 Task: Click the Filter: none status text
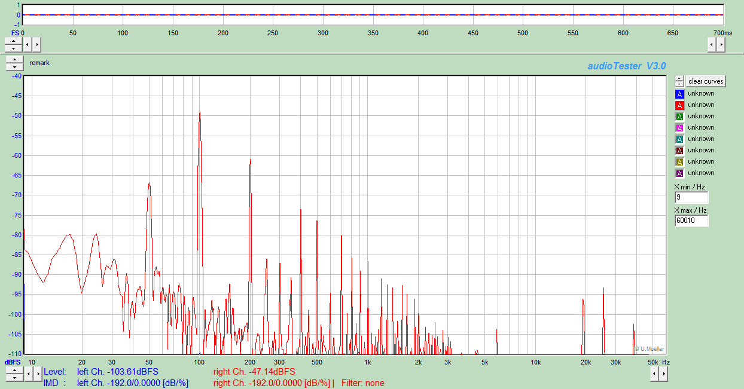click(363, 383)
